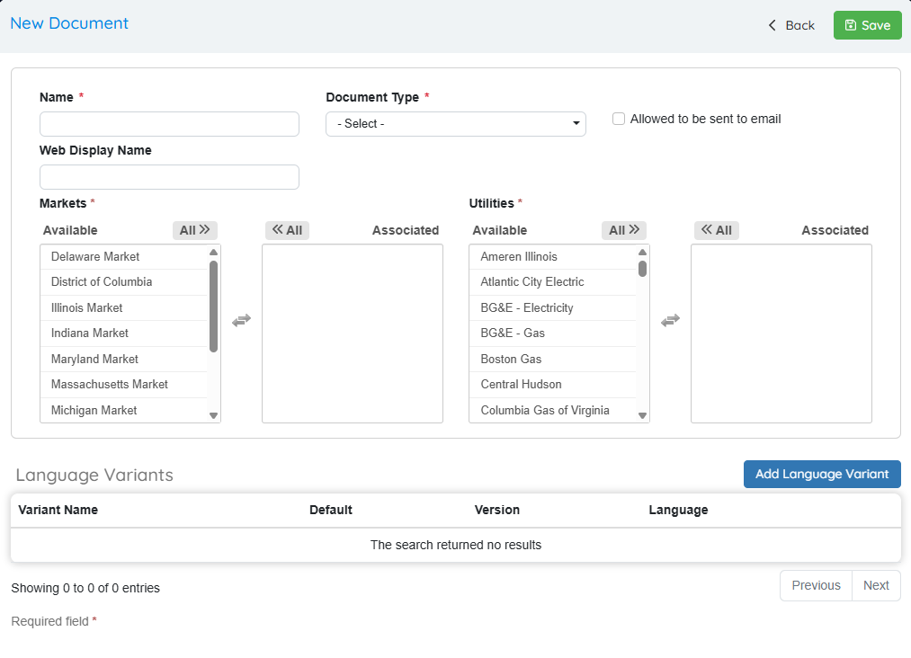Screen dimensions: 911x658
Task: Select Illinois Market
Action: pyautogui.click(x=124, y=307)
